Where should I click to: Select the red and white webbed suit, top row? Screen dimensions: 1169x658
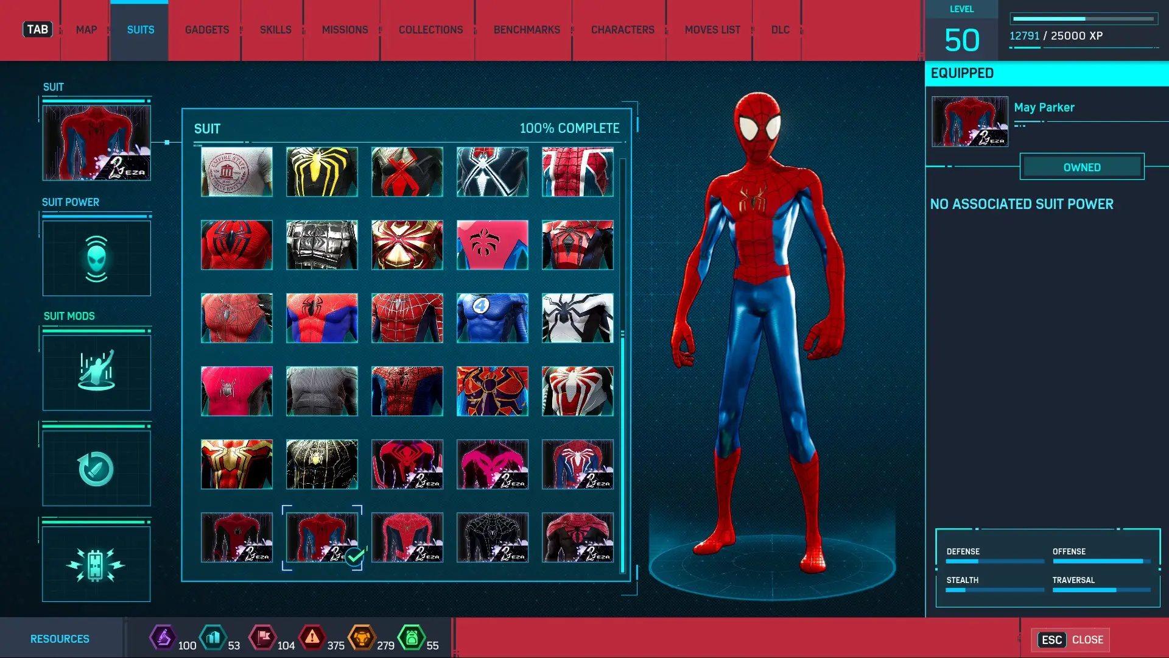[578, 172]
